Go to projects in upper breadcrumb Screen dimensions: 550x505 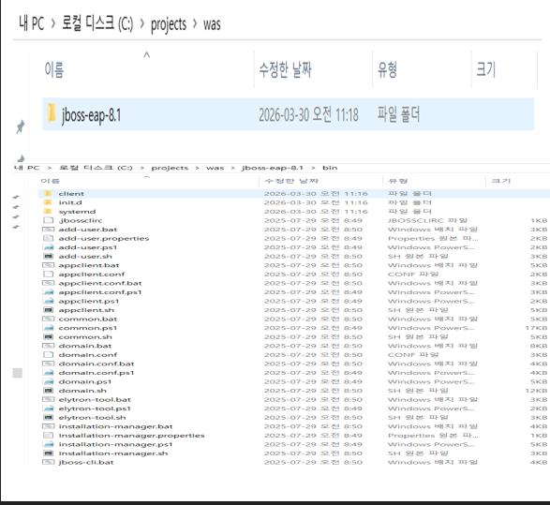(x=169, y=24)
